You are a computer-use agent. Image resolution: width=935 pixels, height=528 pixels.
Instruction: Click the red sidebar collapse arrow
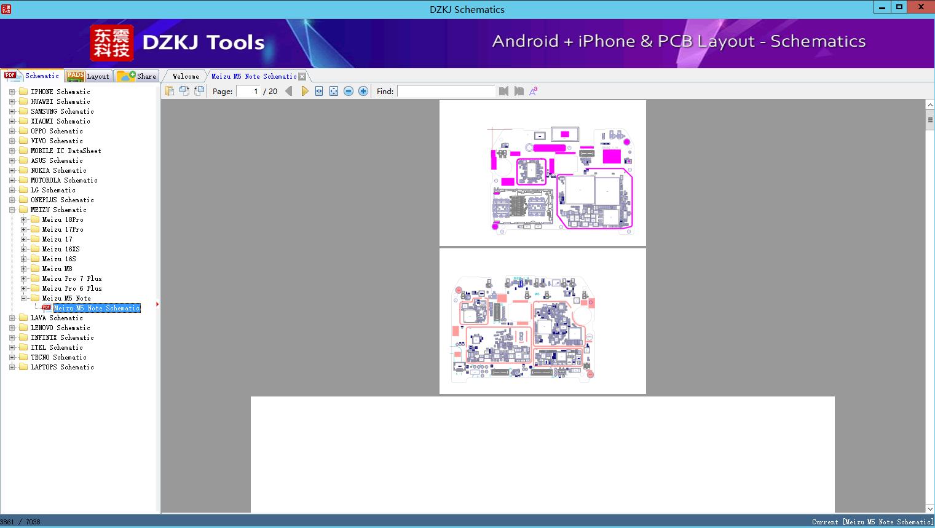pos(157,304)
